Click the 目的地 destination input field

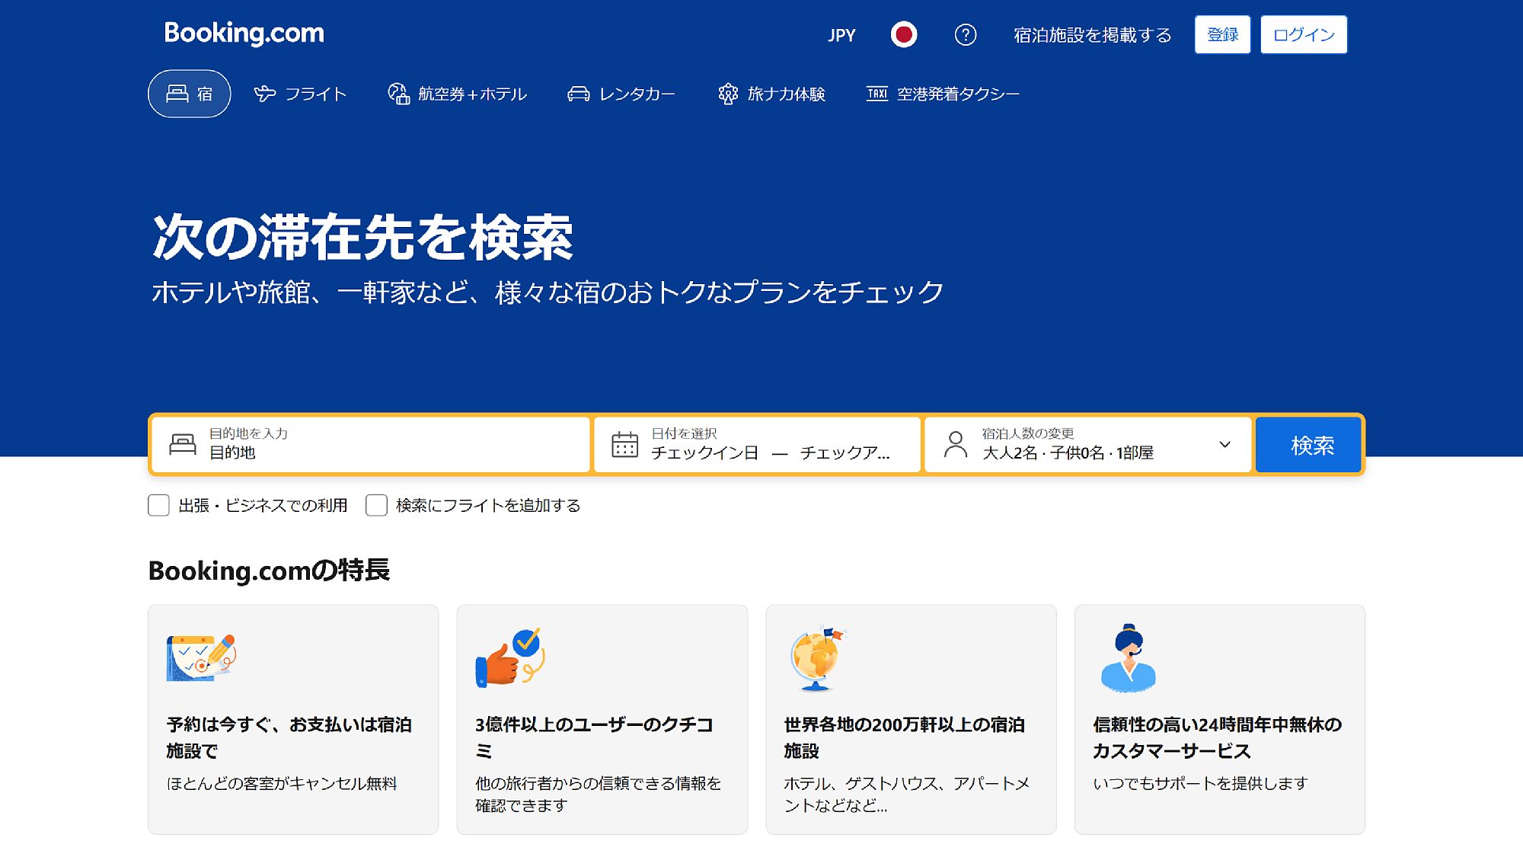coord(372,444)
